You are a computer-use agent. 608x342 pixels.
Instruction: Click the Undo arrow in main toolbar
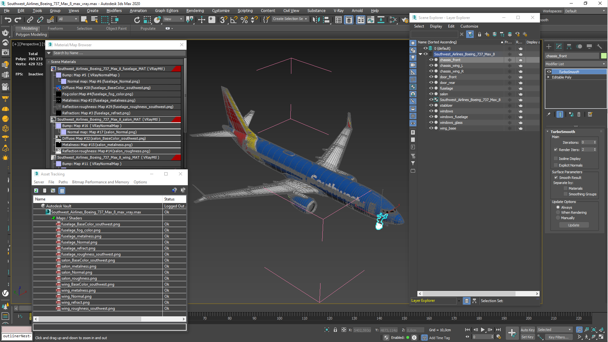click(8, 20)
